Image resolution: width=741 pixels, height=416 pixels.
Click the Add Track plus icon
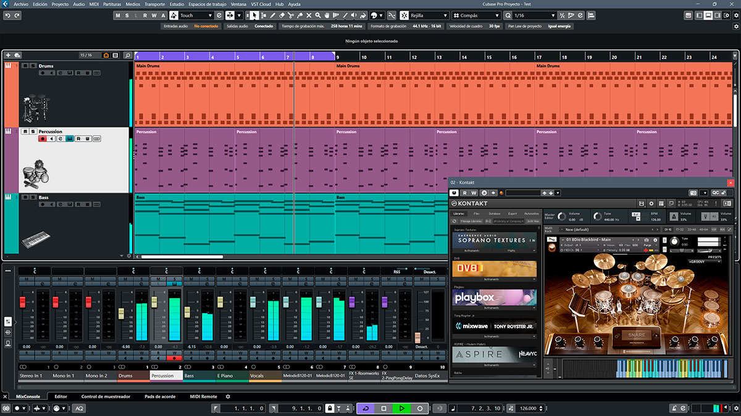7,55
